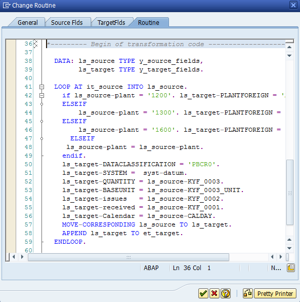Click the syntax check icon beside Pretty Printer
The height and width of the screenshot is (302, 300).
[x=248, y=293]
